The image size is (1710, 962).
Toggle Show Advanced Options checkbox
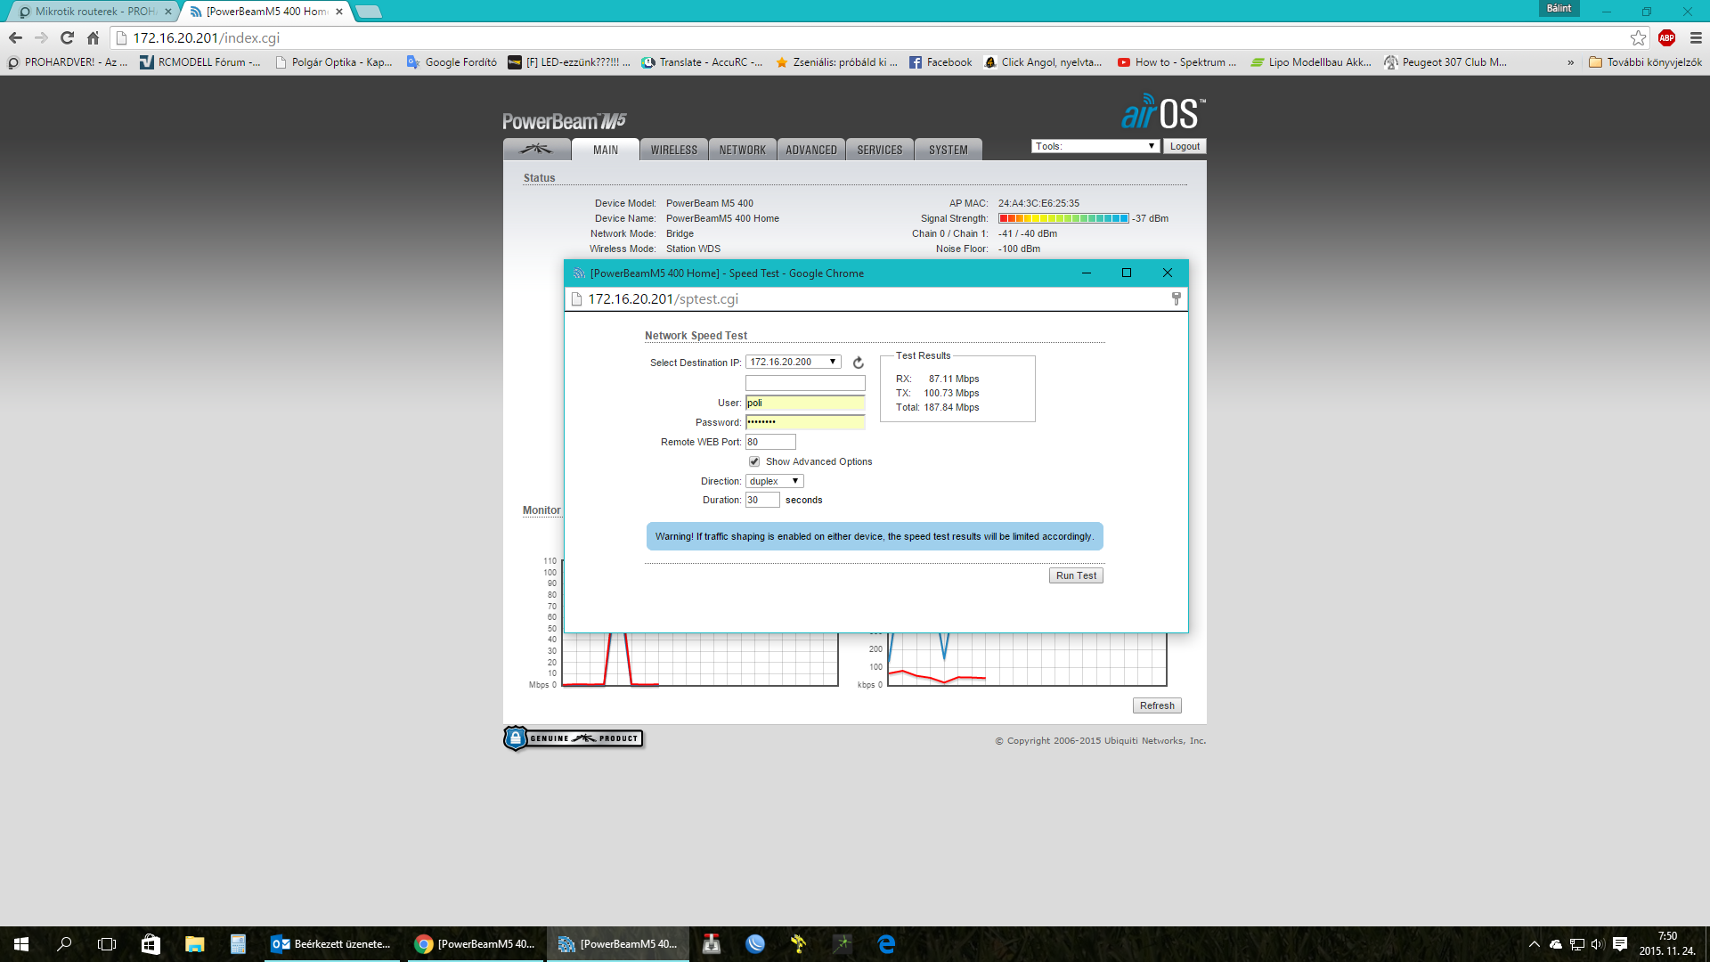click(754, 461)
